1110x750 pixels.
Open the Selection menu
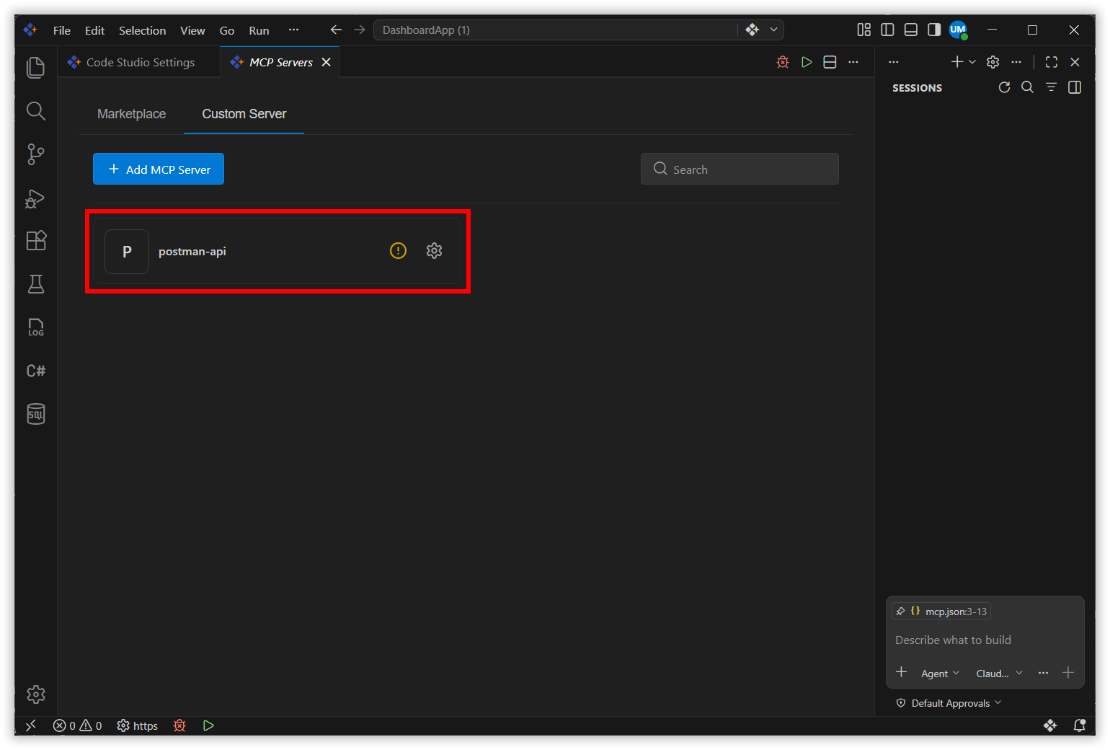142,30
